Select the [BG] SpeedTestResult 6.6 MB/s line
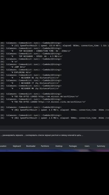This screenshot has height=195, width=109. 54,110
